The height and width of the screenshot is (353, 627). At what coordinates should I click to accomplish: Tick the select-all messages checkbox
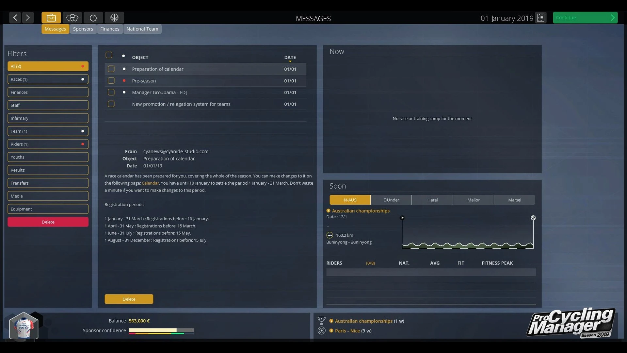109,55
